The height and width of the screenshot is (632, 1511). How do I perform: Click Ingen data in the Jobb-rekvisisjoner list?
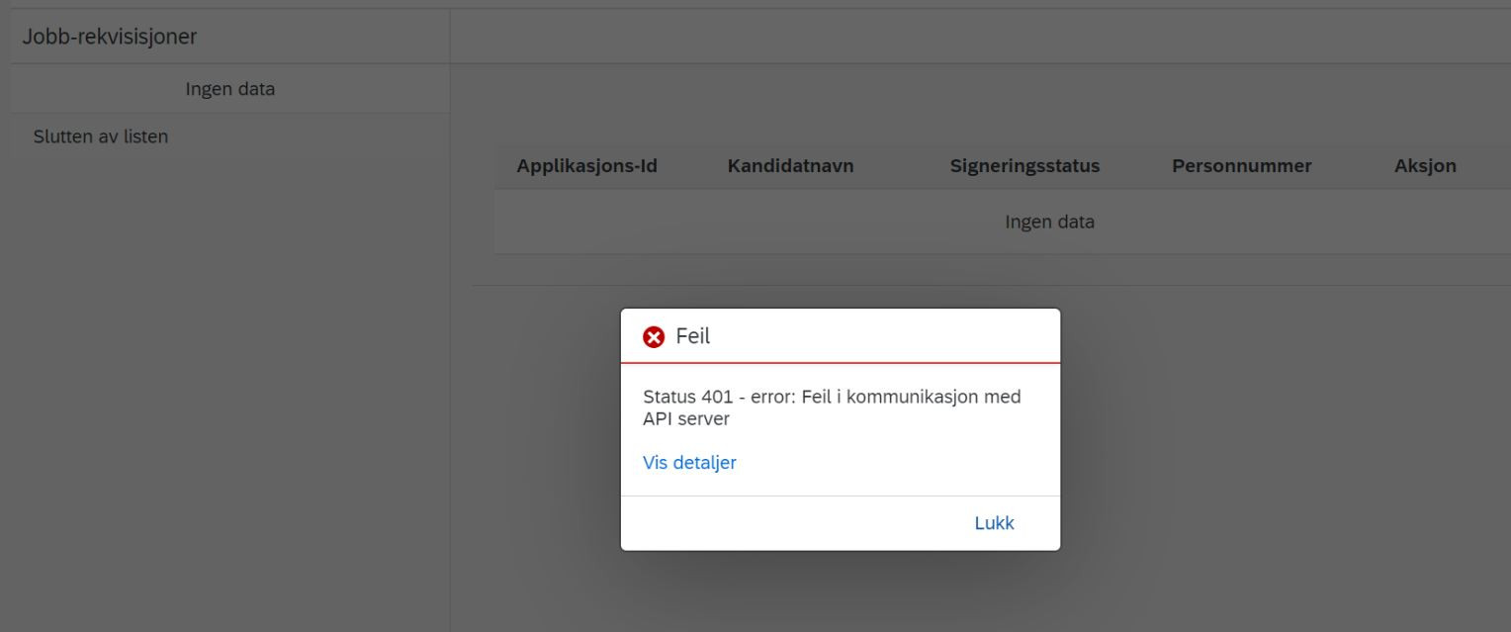[x=230, y=89]
